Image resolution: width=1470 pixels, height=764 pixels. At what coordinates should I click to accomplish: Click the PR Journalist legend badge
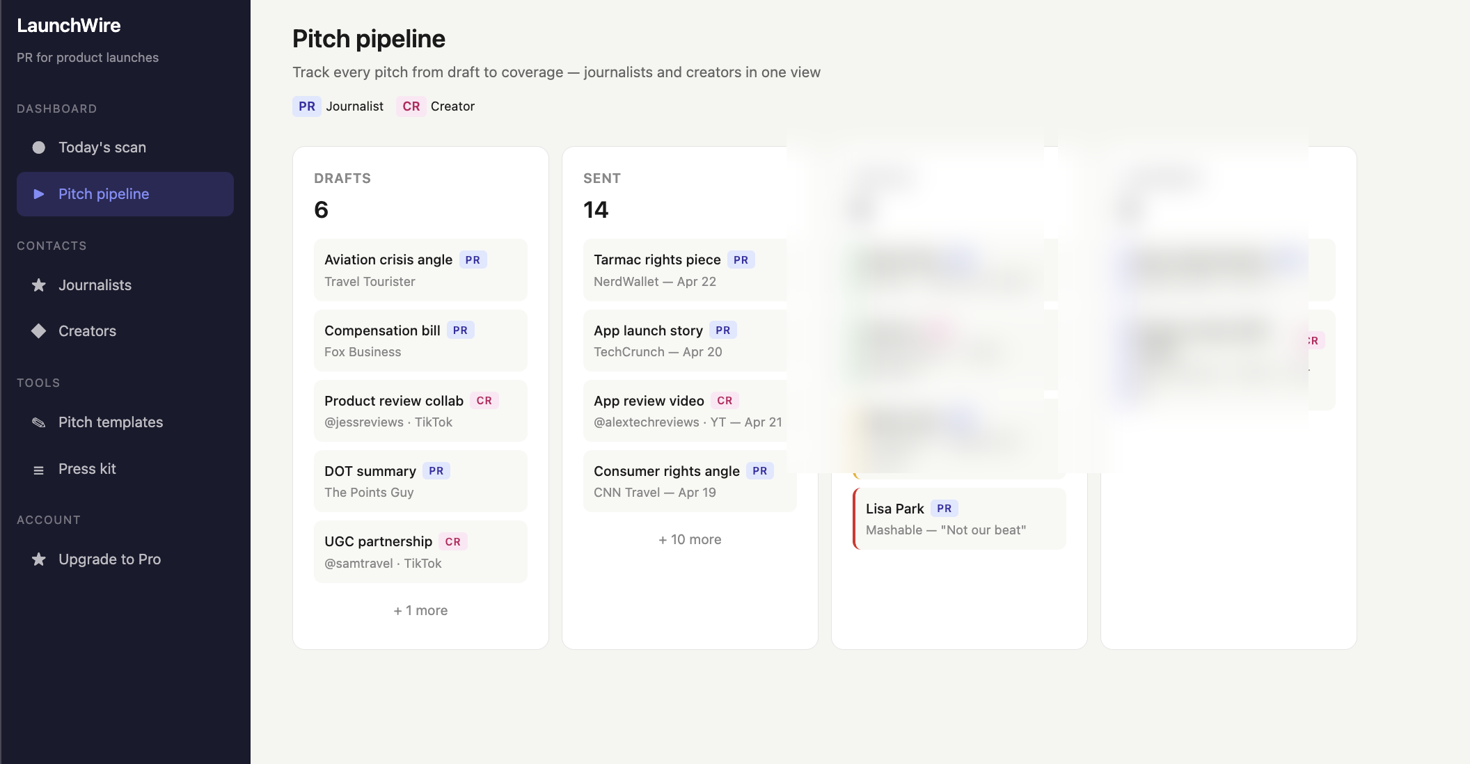306,106
